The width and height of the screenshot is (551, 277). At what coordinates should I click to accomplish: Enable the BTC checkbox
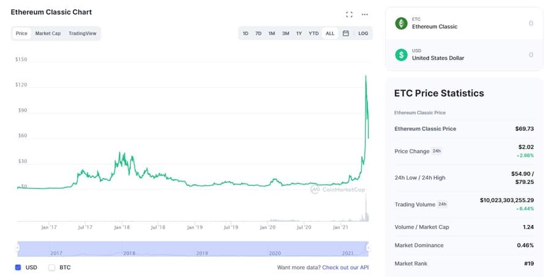52,267
